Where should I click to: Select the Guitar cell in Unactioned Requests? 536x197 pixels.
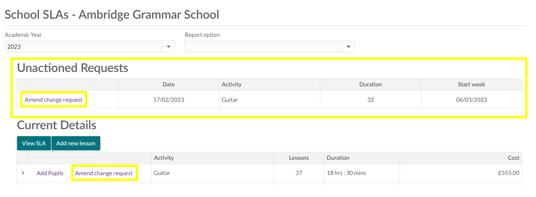coord(269,100)
